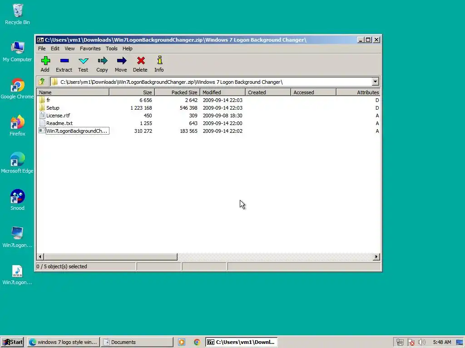Click the fr folder size 6 656

[146, 100]
